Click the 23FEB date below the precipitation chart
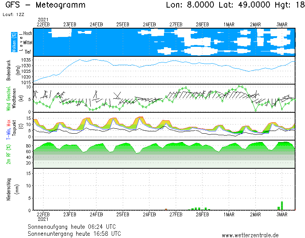Image resolution: width=305 pixels, height=238 pixels. (69, 214)
